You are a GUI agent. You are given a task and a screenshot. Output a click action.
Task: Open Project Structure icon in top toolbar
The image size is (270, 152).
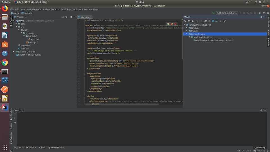click(260, 13)
